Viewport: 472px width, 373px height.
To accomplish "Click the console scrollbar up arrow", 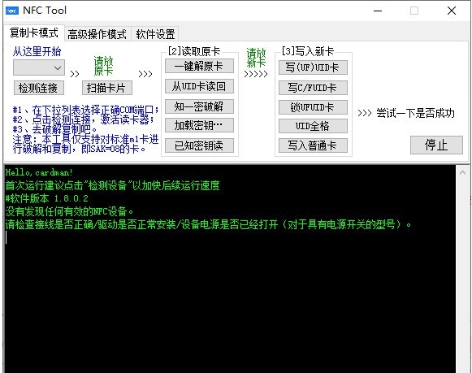I will pyautogui.click(x=462, y=172).
